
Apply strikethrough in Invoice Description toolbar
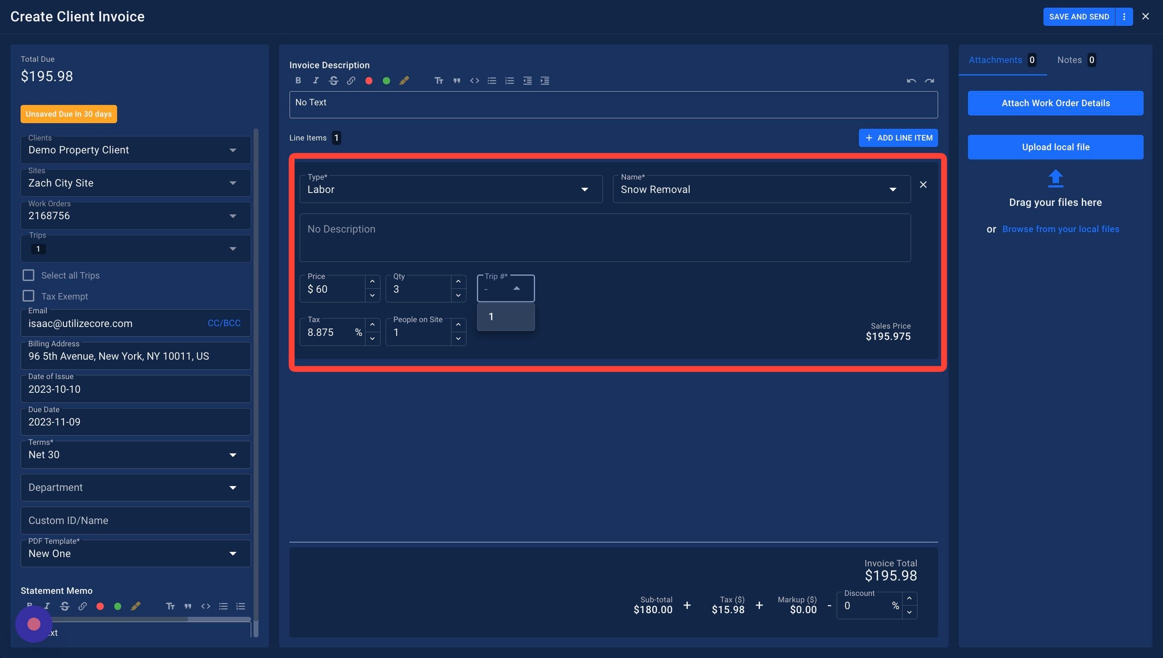(334, 80)
